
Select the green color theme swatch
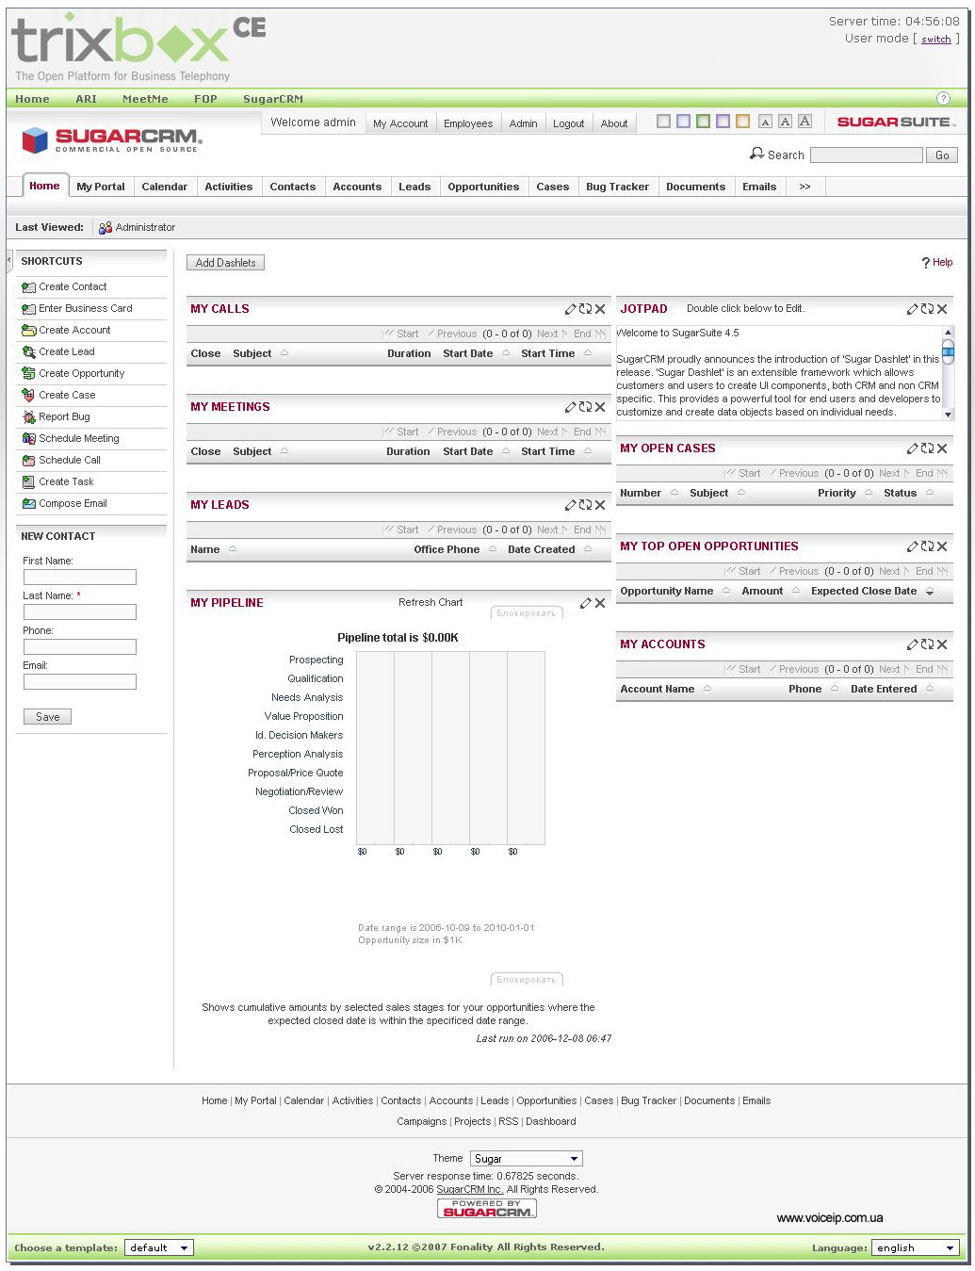pos(703,122)
